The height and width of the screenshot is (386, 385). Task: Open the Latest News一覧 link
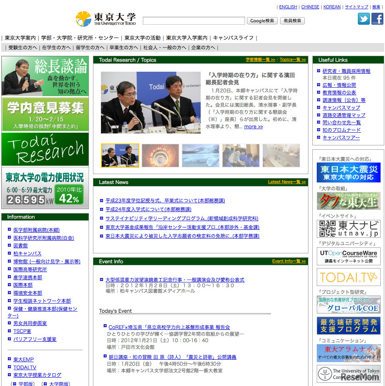[x=287, y=182]
